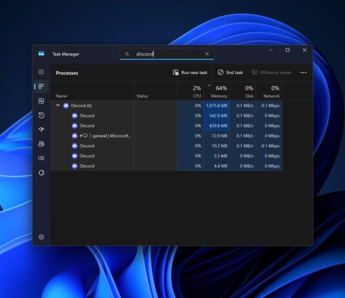Open the three-dot more options menu

click(x=304, y=73)
